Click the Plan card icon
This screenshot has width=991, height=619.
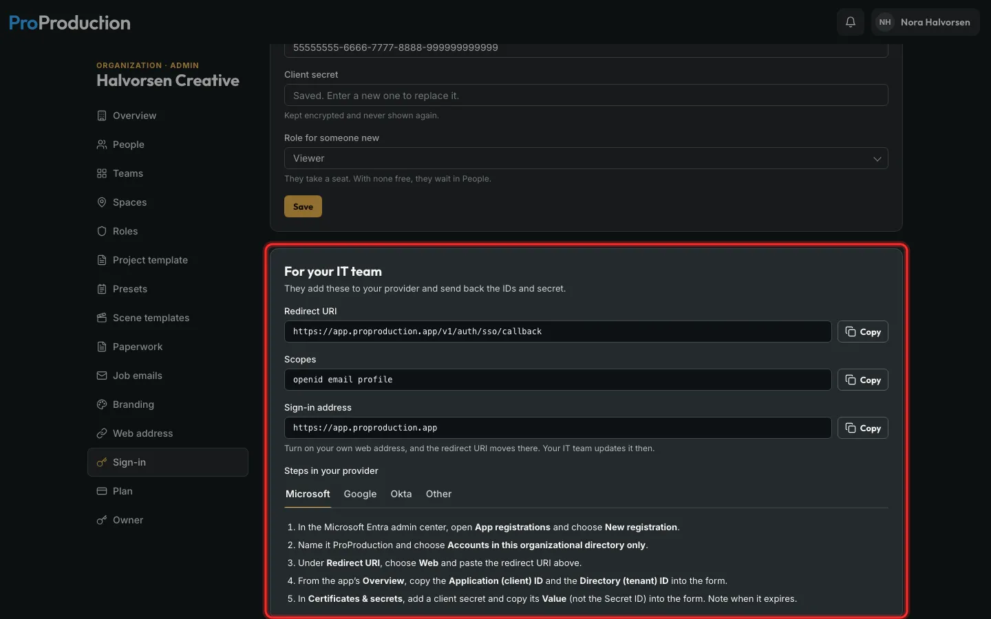coord(102,491)
